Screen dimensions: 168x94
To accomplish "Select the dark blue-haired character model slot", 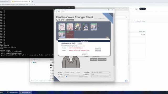I will tap(86, 27).
